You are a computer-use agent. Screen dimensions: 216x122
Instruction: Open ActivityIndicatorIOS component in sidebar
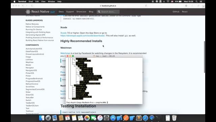click(x=34, y=49)
